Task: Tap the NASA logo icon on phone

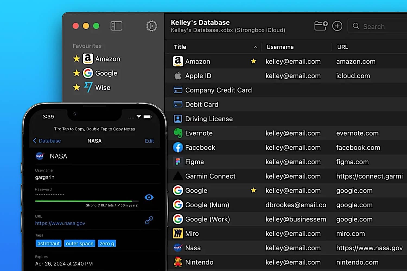Action: (x=40, y=156)
